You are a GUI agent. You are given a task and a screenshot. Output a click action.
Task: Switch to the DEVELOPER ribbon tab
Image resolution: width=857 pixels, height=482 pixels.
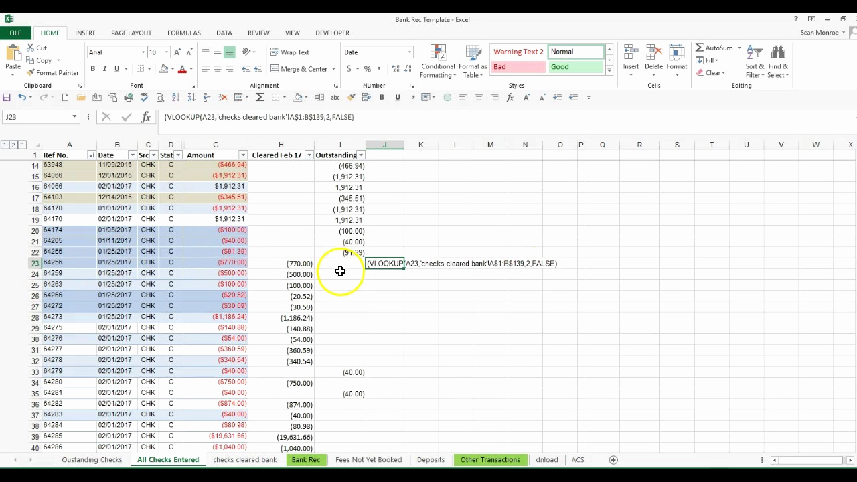pos(332,33)
